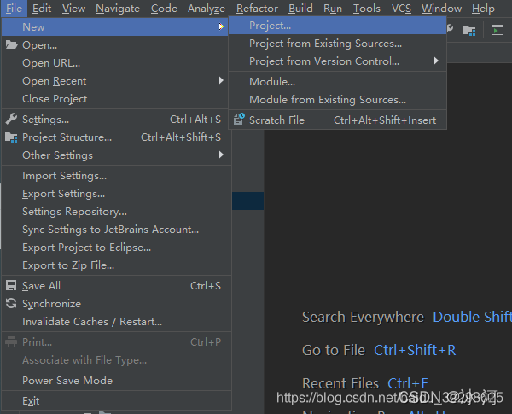Open the Navigate menu

[118, 9]
